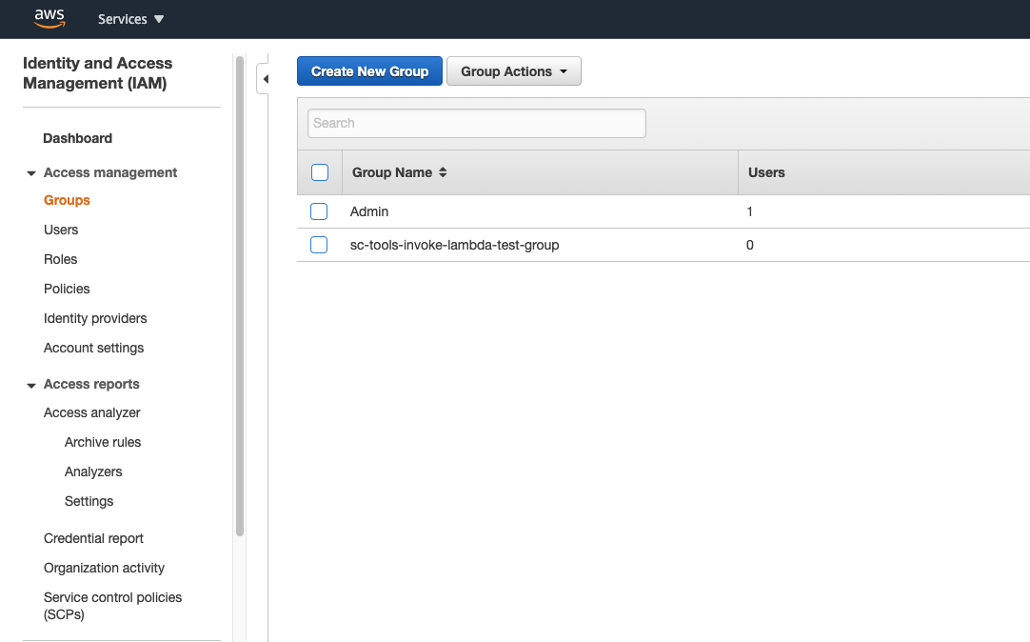Viewport: 1030px width, 642px height.
Task: Check the Admin group checkbox
Action: coord(319,211)
